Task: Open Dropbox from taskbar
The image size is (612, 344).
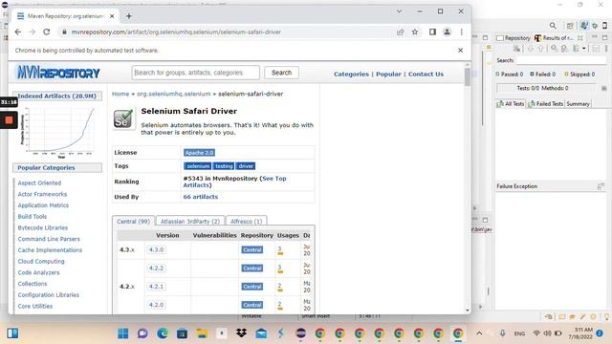Action: click(241, 333)
